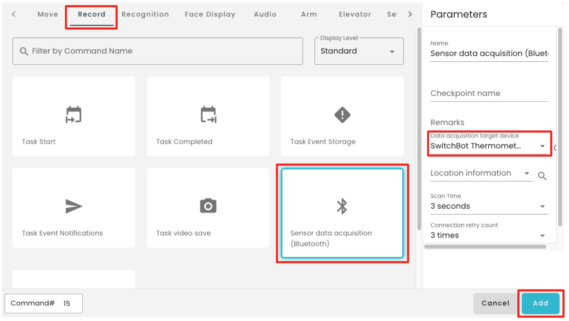569x321 pixels.
Task: Select the Task Event Notifications arrow icon
Action: click(x=74, y=206)
